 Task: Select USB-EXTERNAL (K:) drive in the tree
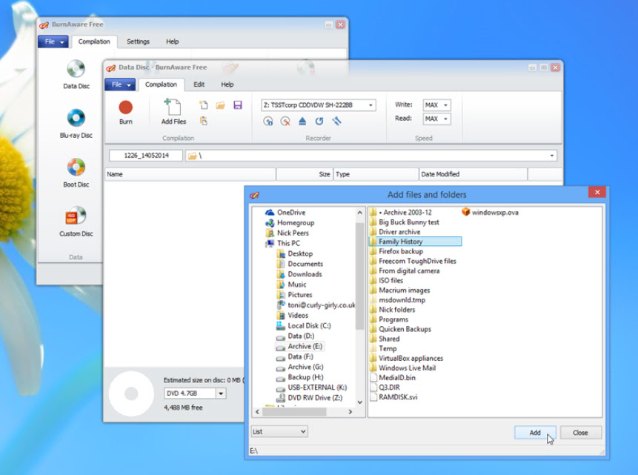click(x=312, y=387)
